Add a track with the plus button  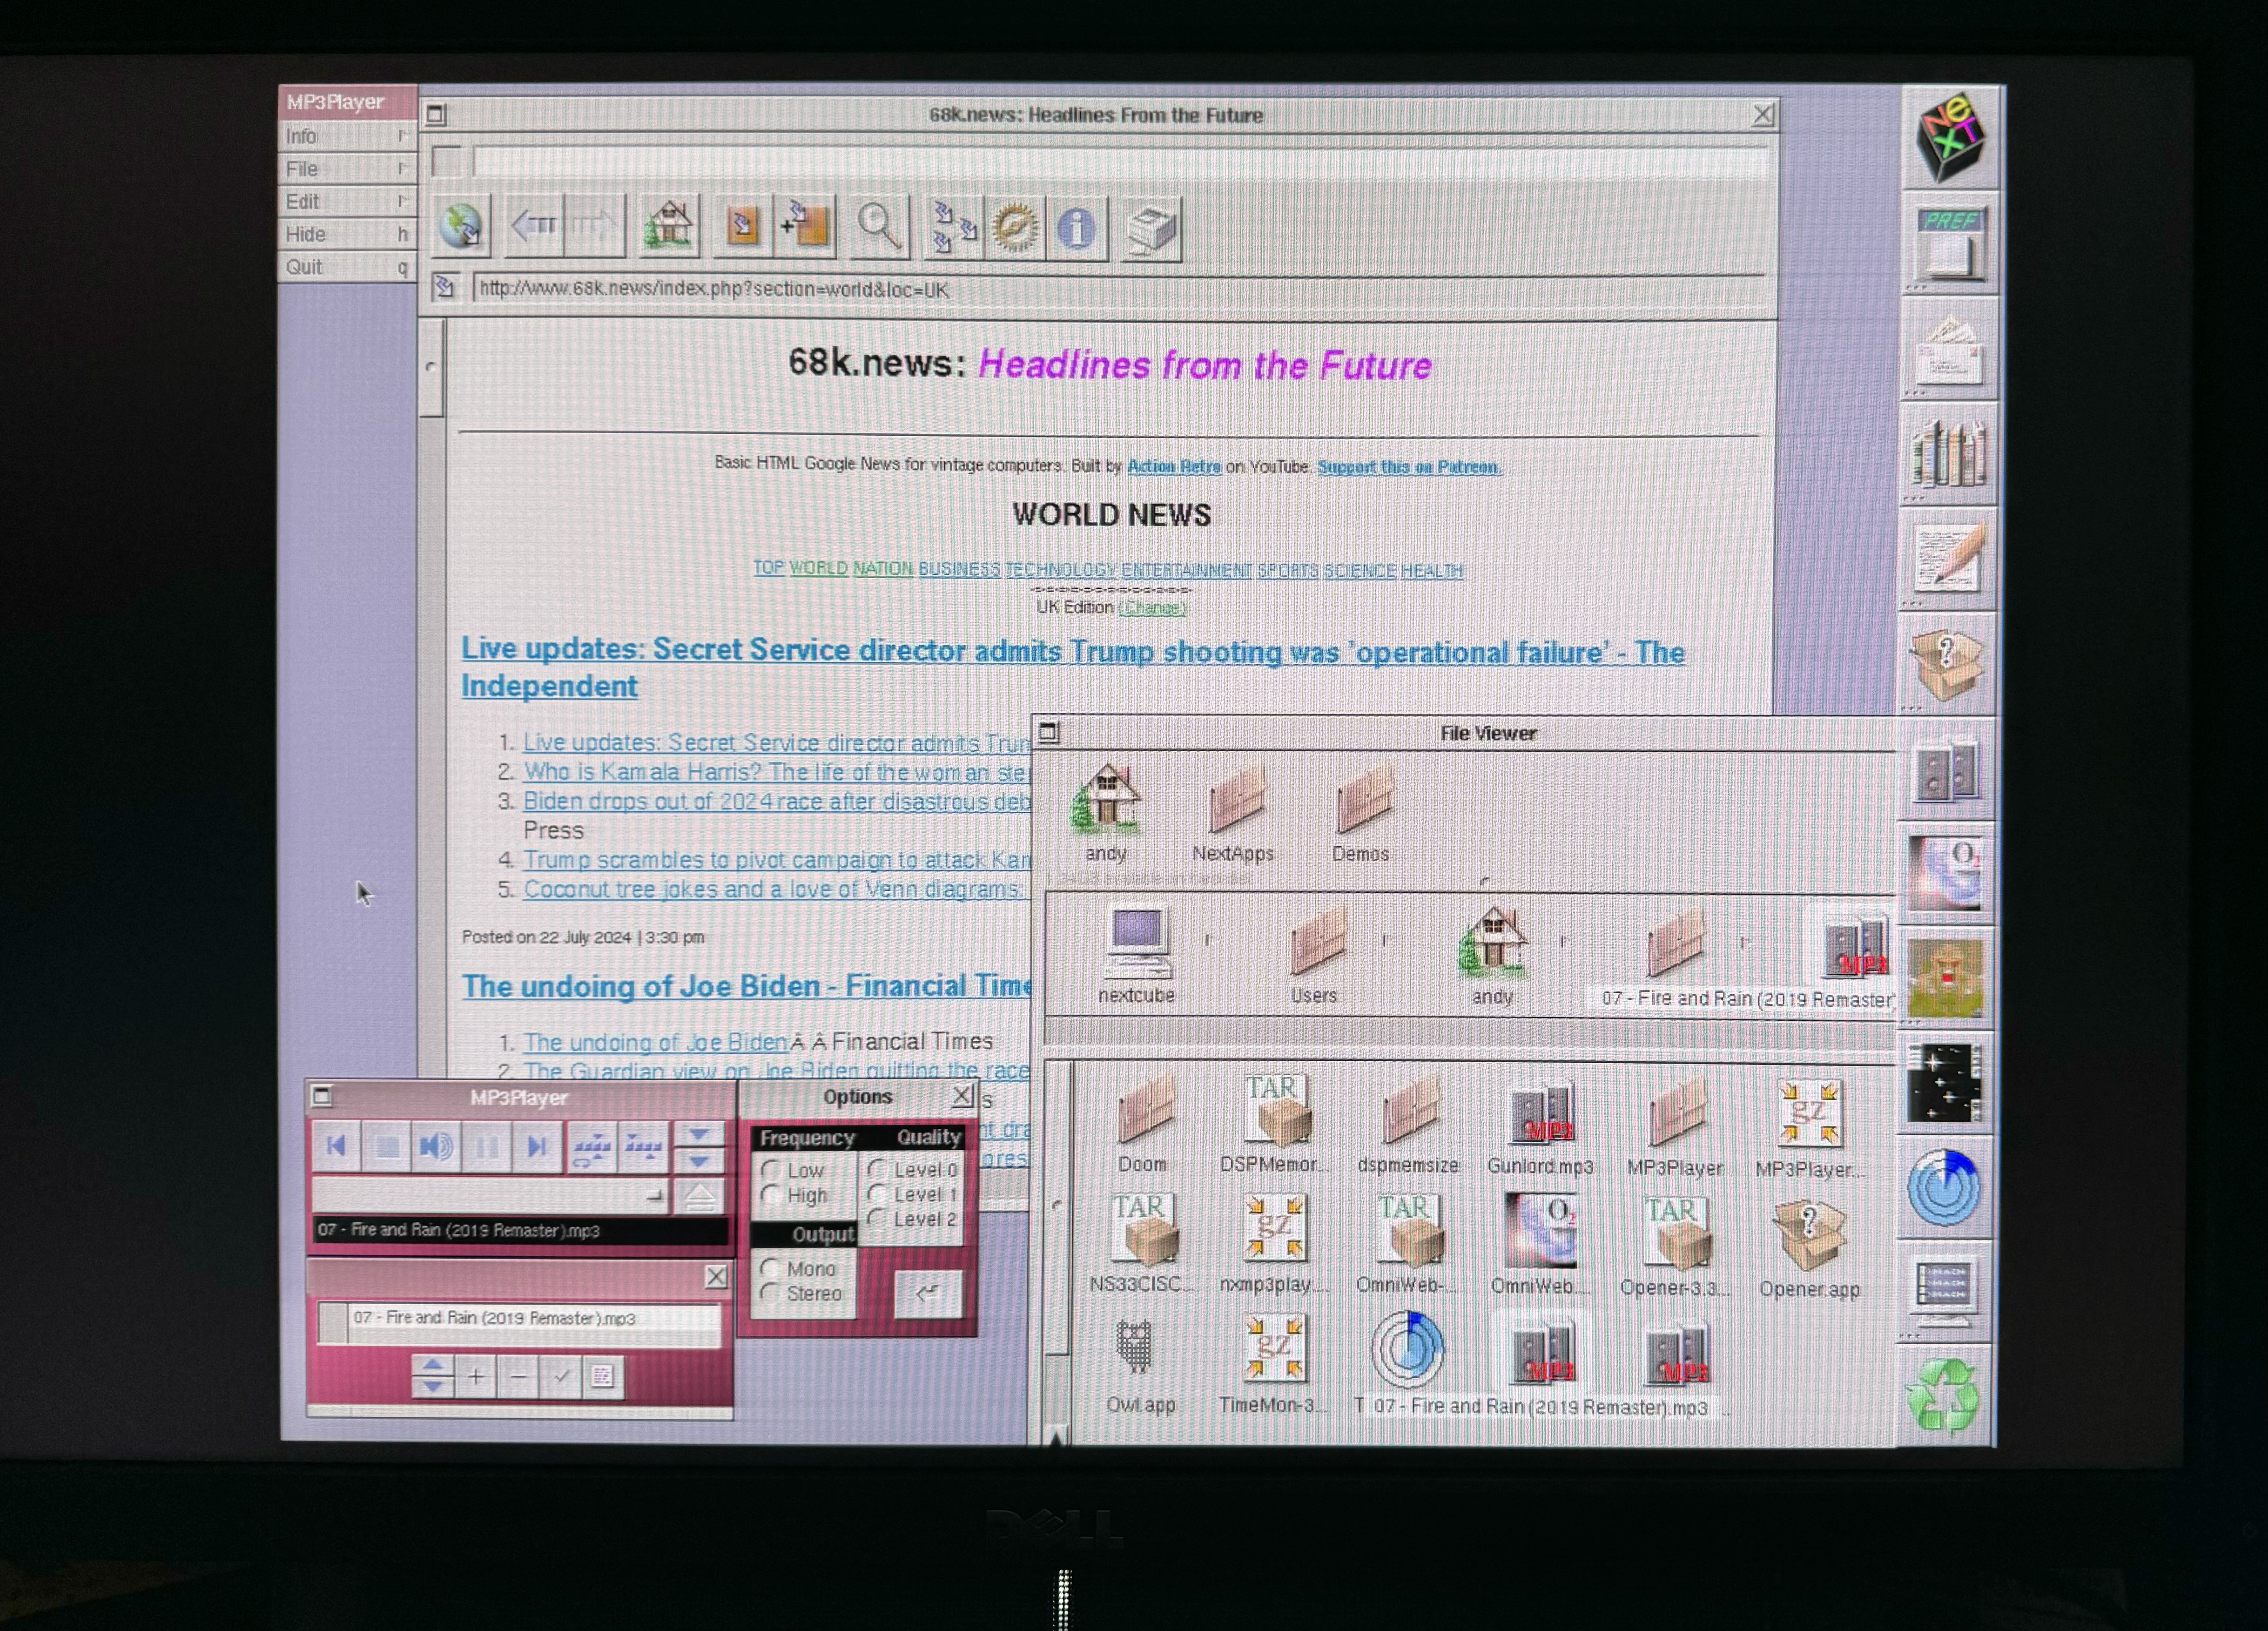pyautogui.click(x=476, y=1377)
